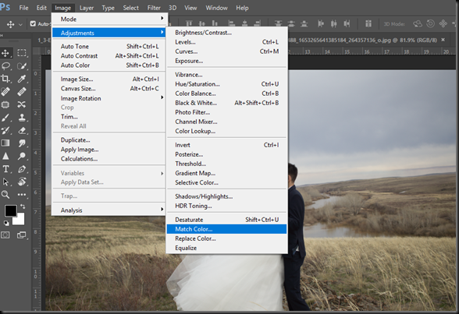Select the Gradient tool

5,143
